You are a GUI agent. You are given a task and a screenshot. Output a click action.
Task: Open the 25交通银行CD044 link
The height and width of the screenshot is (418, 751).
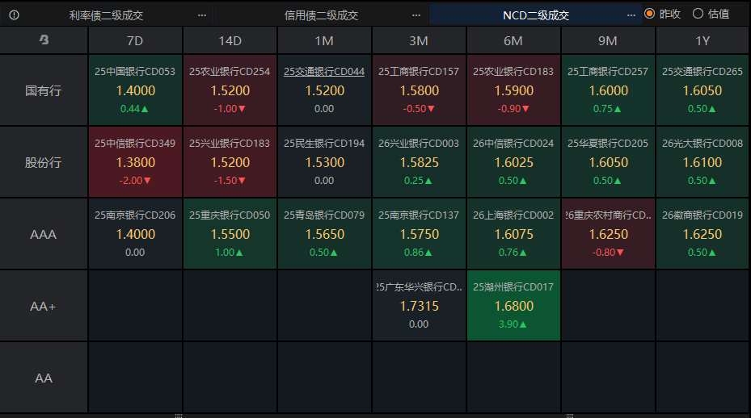point(324,72)
